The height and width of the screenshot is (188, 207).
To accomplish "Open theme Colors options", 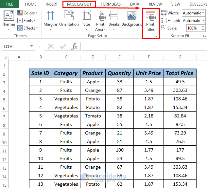I will click(x=27, y=13).
